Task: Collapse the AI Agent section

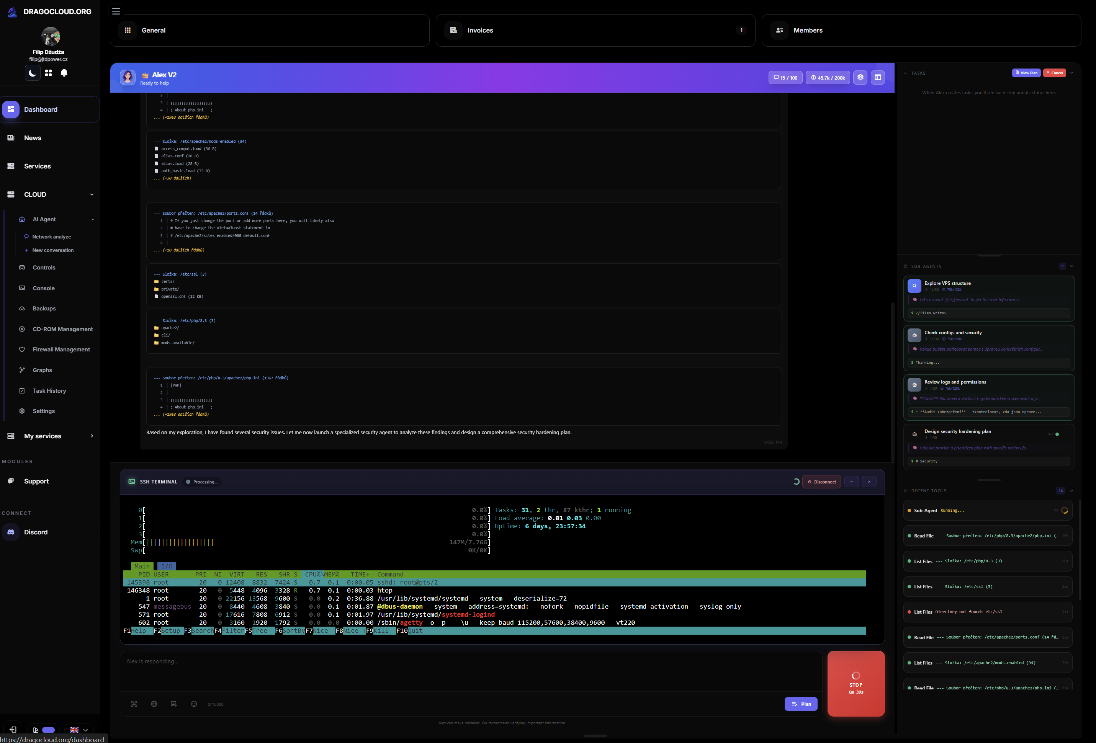Action: [92, 219]
